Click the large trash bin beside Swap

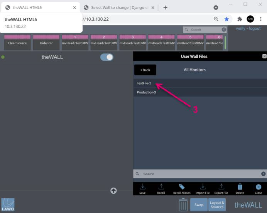click(183, 205)
